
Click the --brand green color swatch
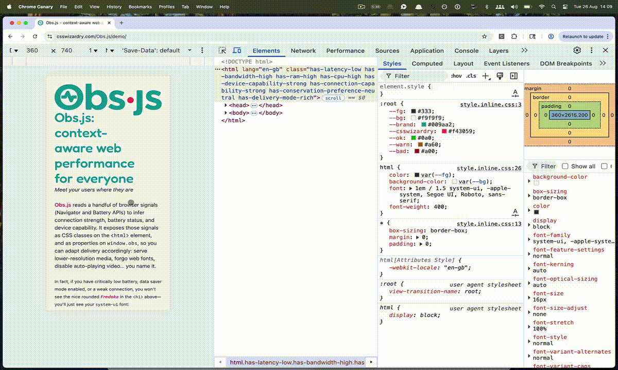[424, 124]
